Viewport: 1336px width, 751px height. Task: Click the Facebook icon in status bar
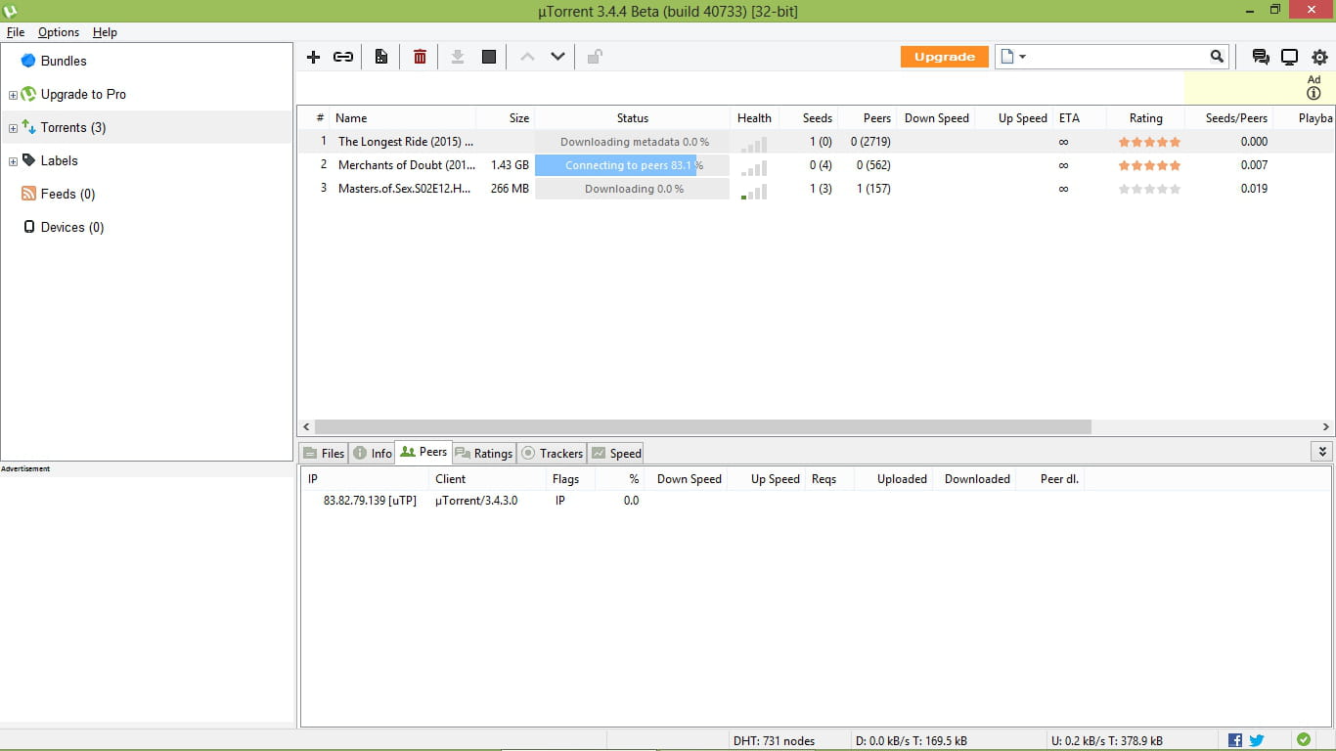[1235, 740]
